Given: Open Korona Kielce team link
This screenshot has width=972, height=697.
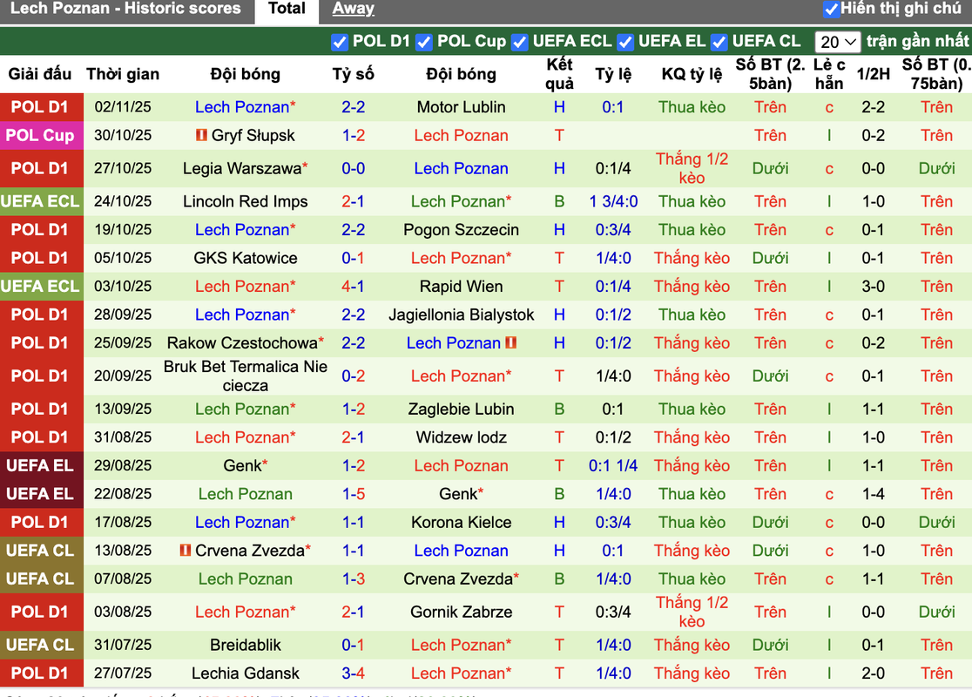Looking at the screenshot, I should [462, 523].
